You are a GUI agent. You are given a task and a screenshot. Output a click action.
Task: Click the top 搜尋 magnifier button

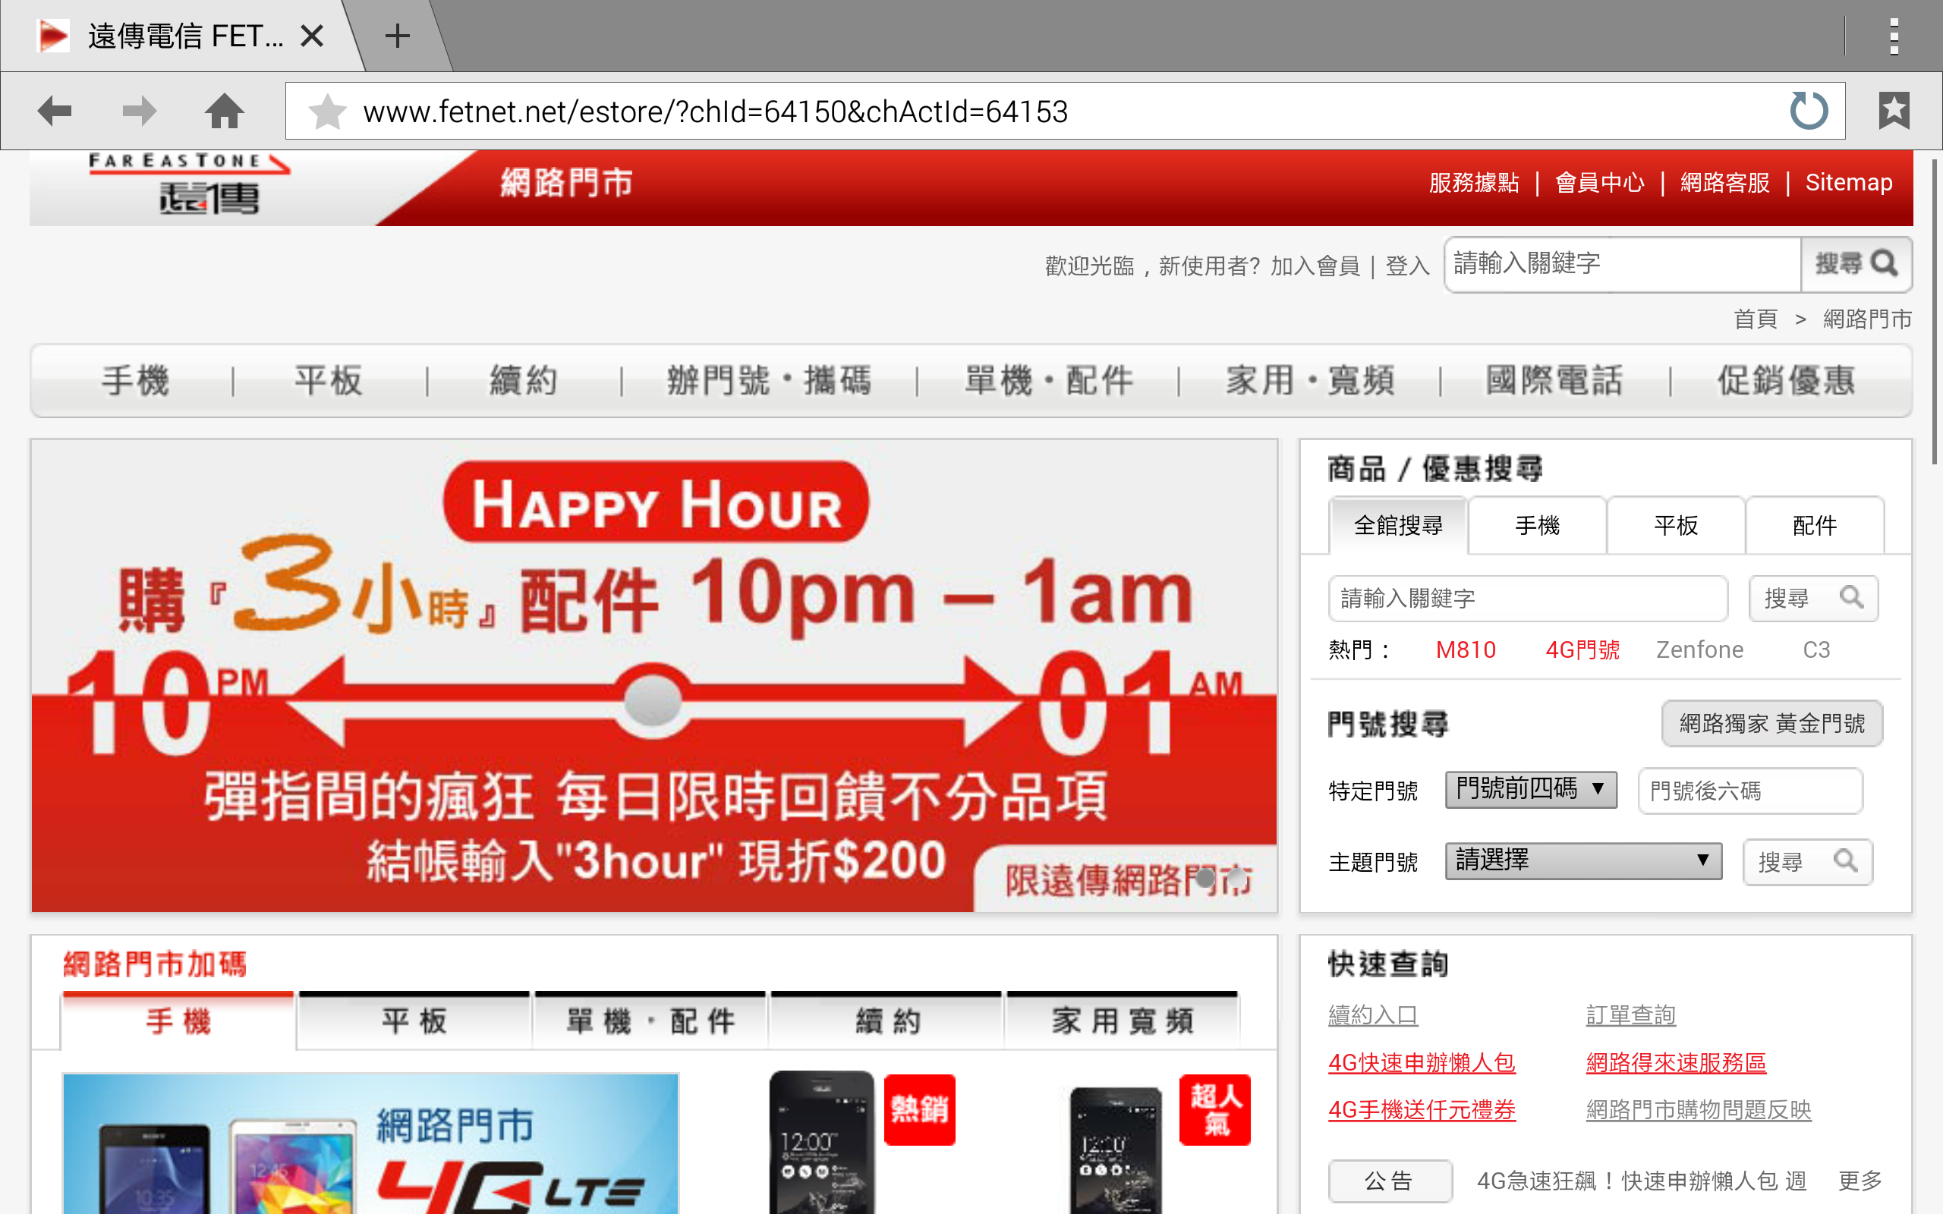coord(1856,263)
